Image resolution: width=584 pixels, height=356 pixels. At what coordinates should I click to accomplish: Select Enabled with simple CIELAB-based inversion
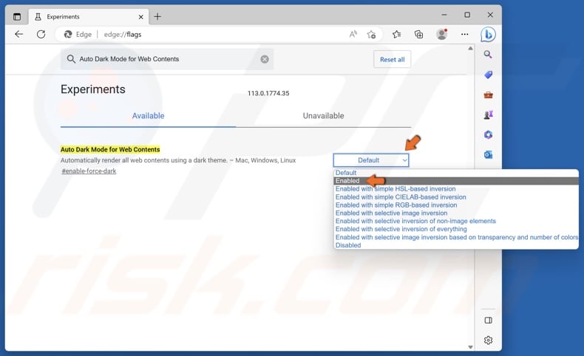[x=456, y=197]
